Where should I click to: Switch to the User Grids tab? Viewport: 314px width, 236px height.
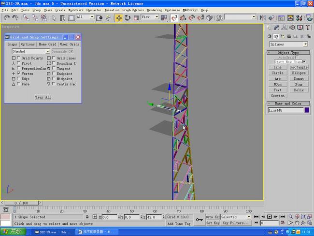pos(70,44)
